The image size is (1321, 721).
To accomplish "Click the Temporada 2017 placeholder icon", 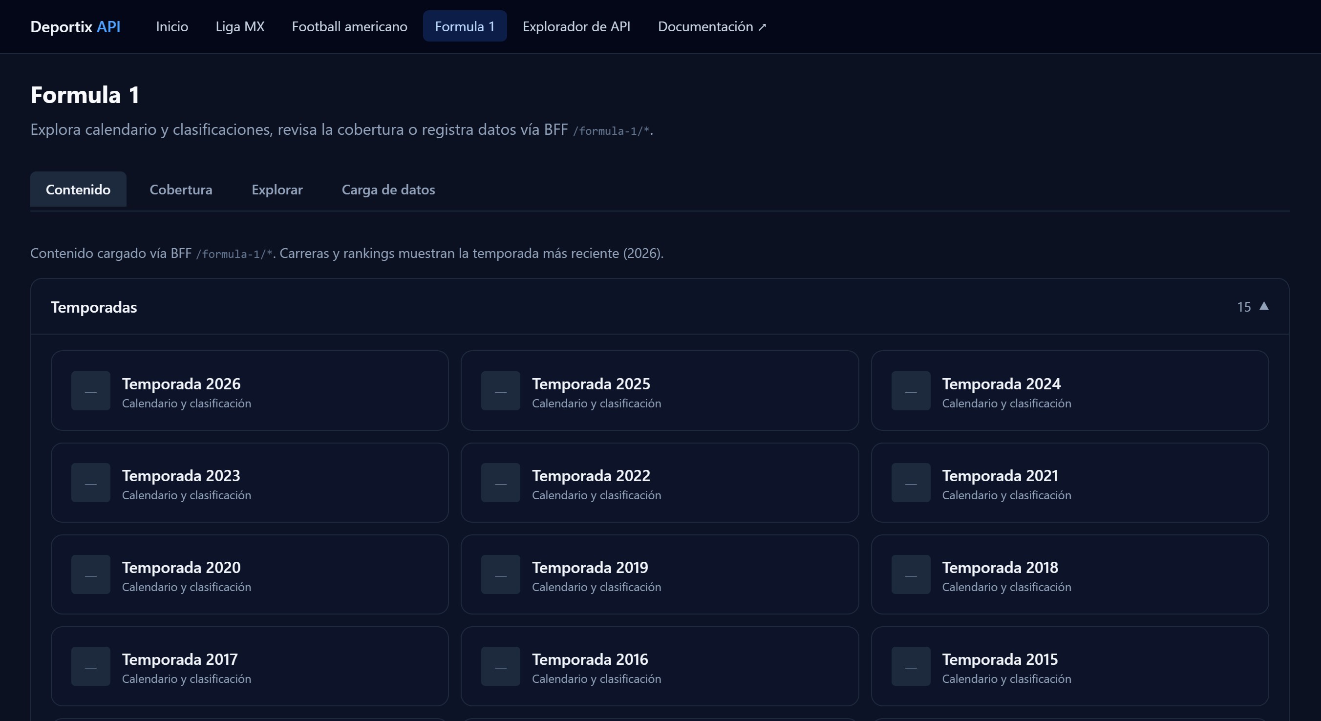I will [x=91, y=666].
